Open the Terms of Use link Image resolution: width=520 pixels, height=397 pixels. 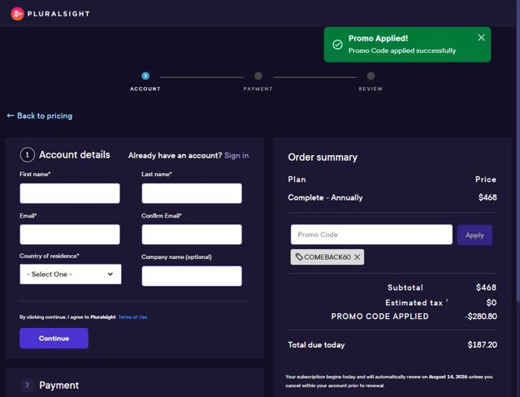click(x=133, y=317)
